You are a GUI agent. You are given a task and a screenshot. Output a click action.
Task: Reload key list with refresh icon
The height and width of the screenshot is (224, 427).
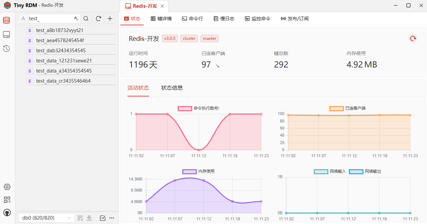[98, 19]
